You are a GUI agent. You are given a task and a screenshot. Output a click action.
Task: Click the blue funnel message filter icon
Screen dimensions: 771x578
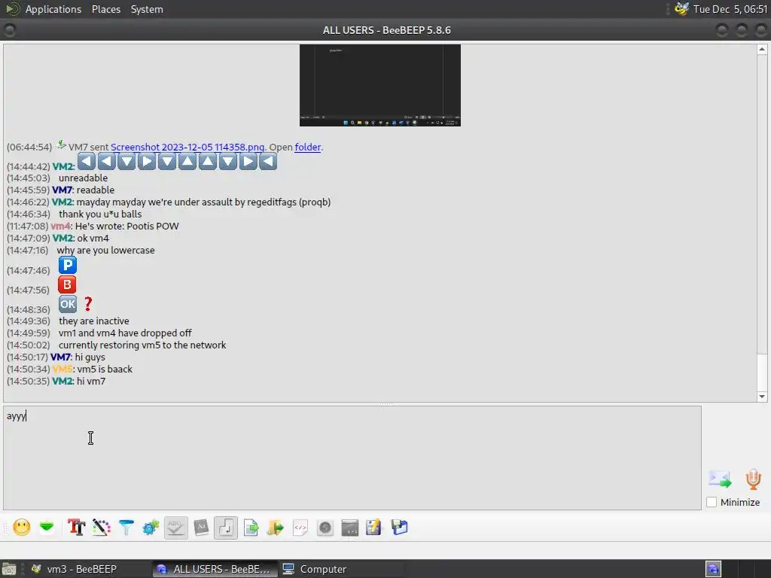(126, 528)
